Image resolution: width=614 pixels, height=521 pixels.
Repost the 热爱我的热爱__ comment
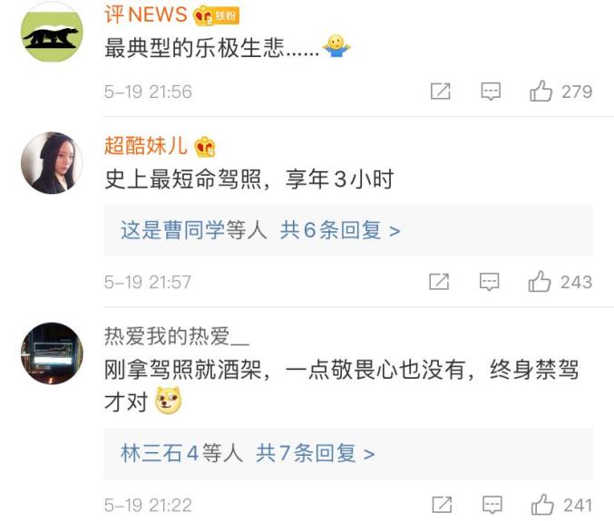point(442,505)
